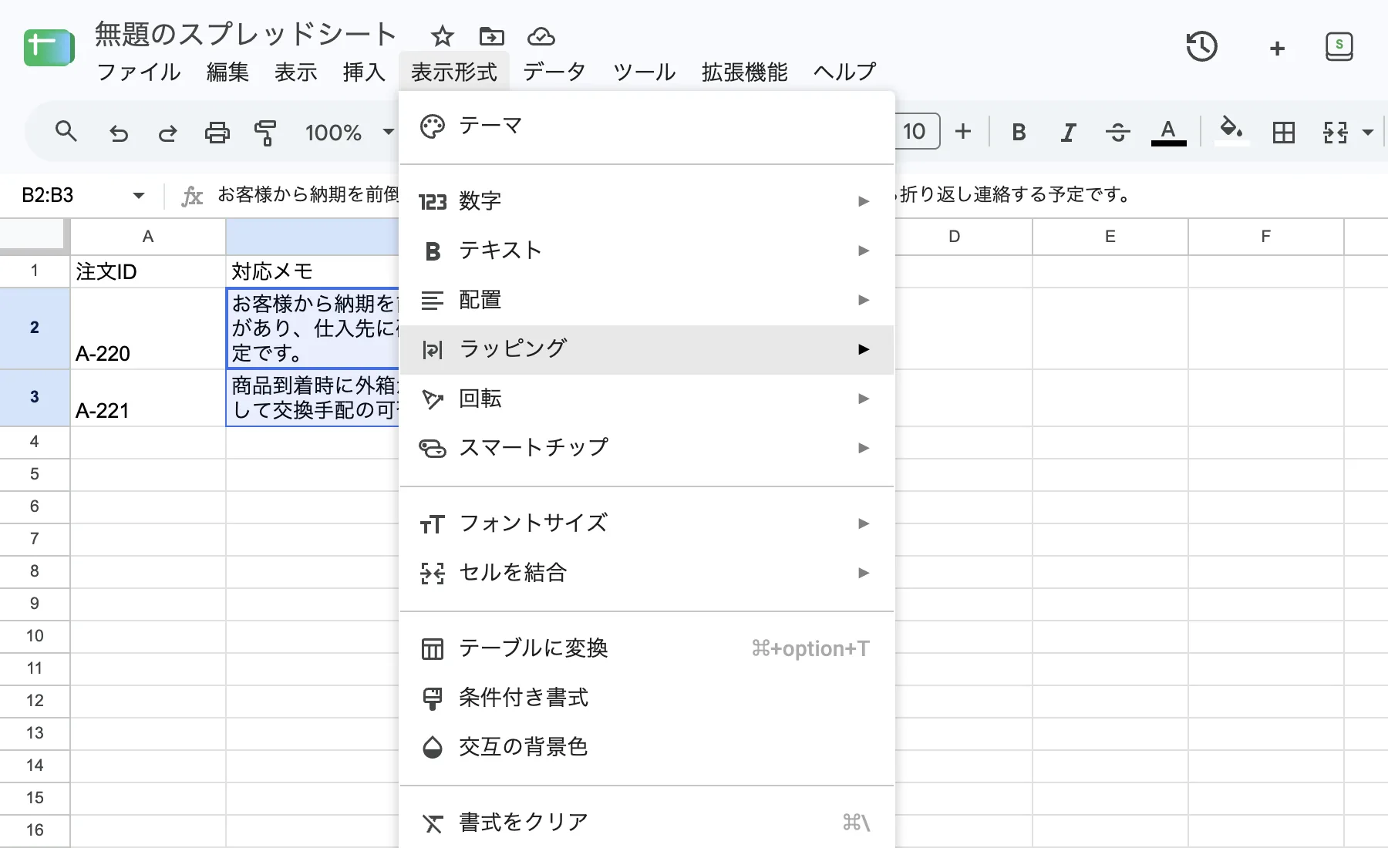The image size is (1388, 848).
Task: Toggle bold formatting
Action: pyautogui.click(x=1019, y=133)
